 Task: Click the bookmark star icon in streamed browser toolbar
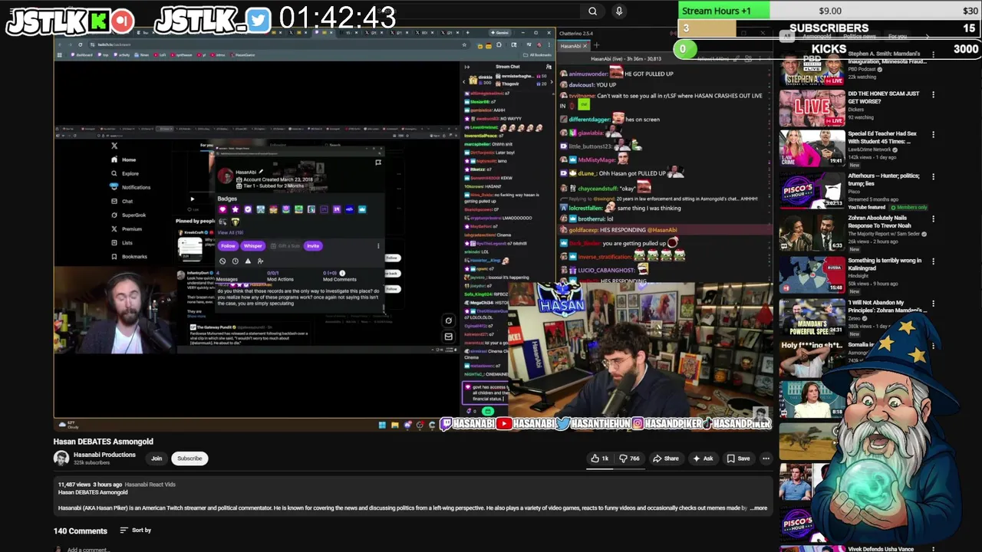pyautogui.click(x=464, y=44)
